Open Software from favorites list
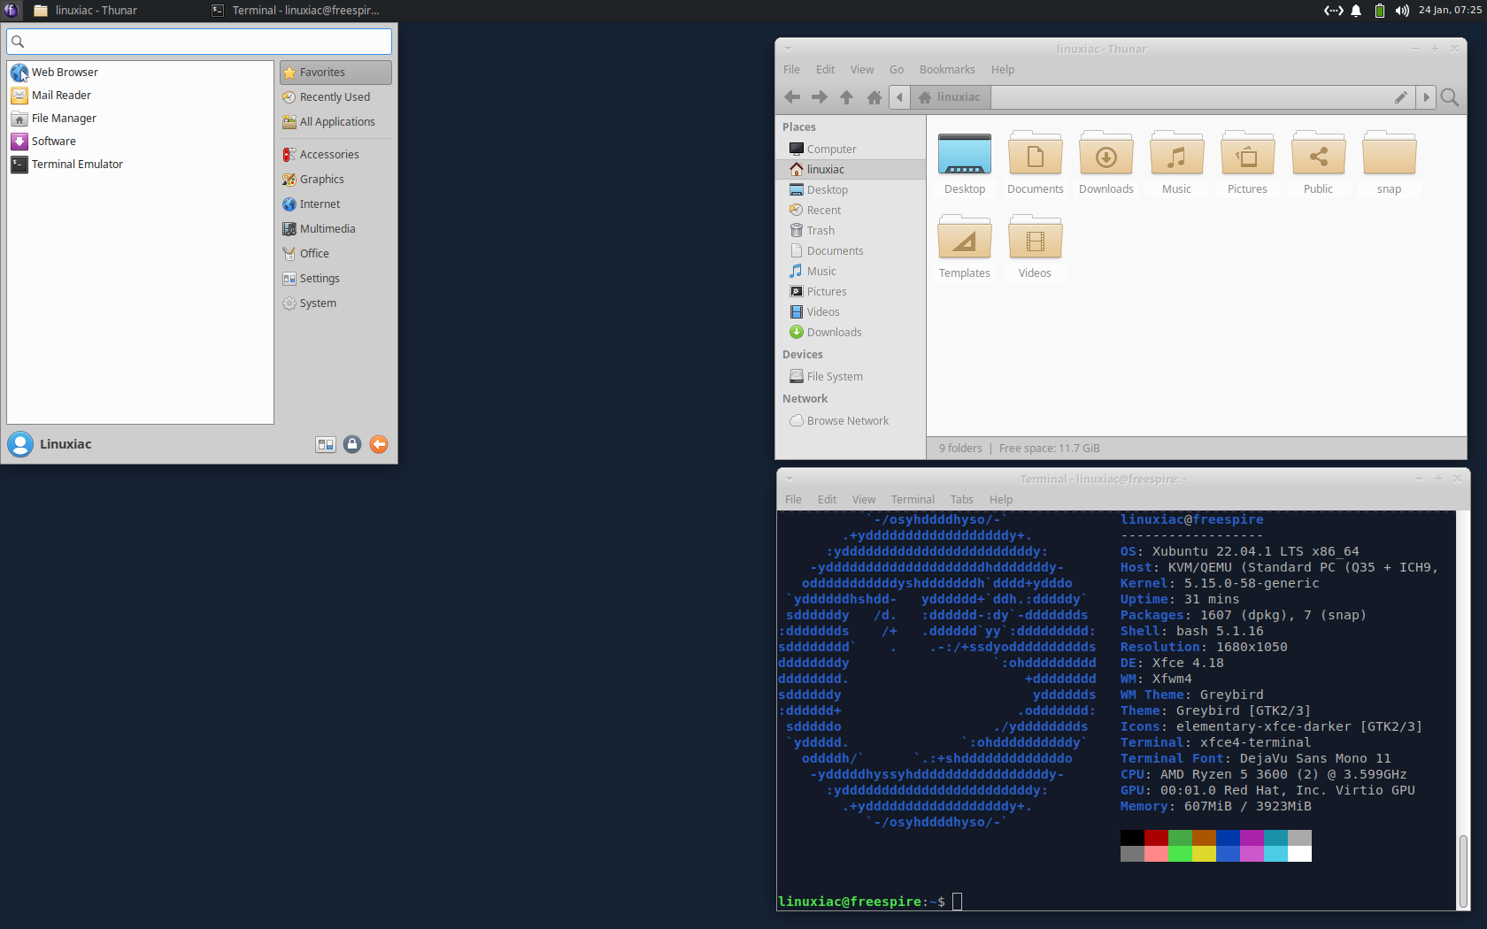 pos(140,142)
